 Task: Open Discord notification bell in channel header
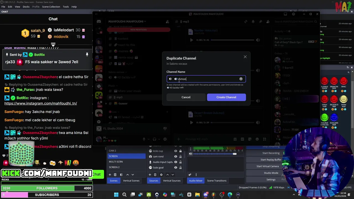(253, 22)
